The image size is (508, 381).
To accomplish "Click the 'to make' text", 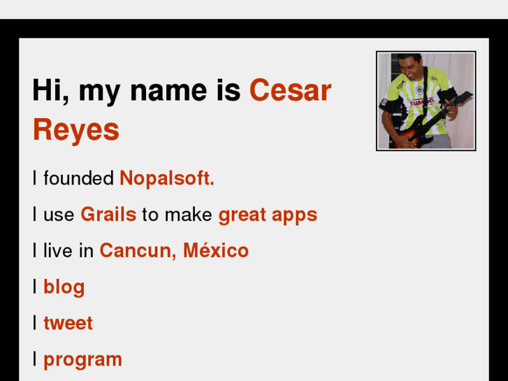I will click(x=177, y=215).
